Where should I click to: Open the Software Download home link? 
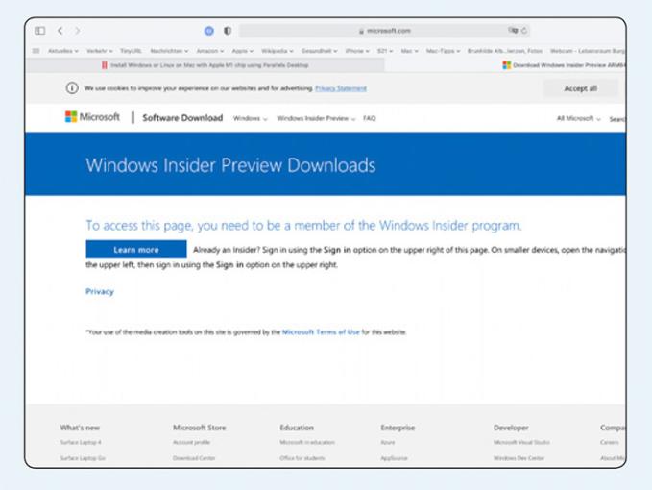tap(182, 118)
